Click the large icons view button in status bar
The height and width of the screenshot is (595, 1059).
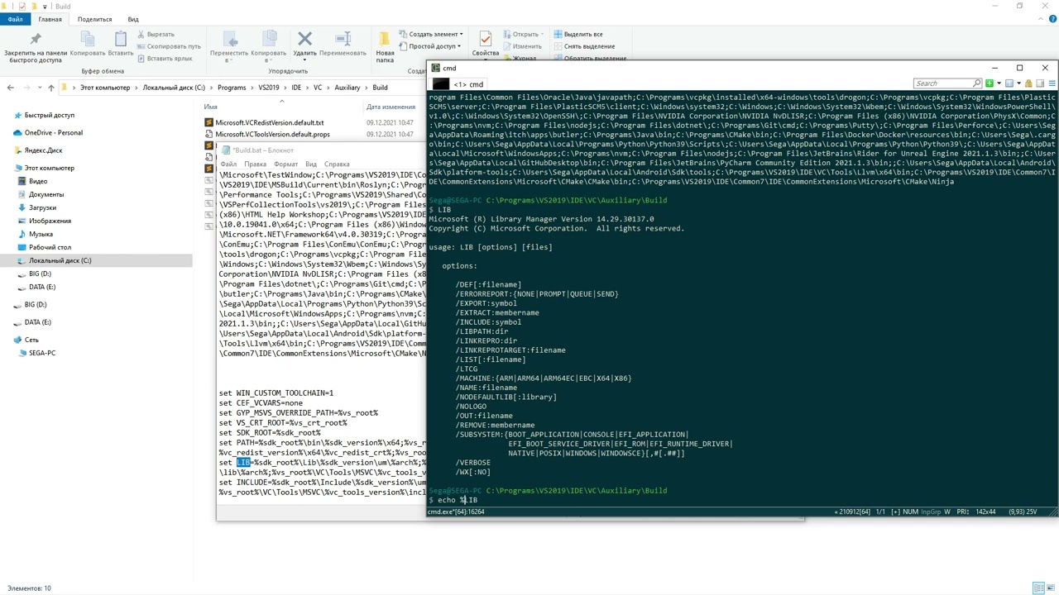point(1050,588)
